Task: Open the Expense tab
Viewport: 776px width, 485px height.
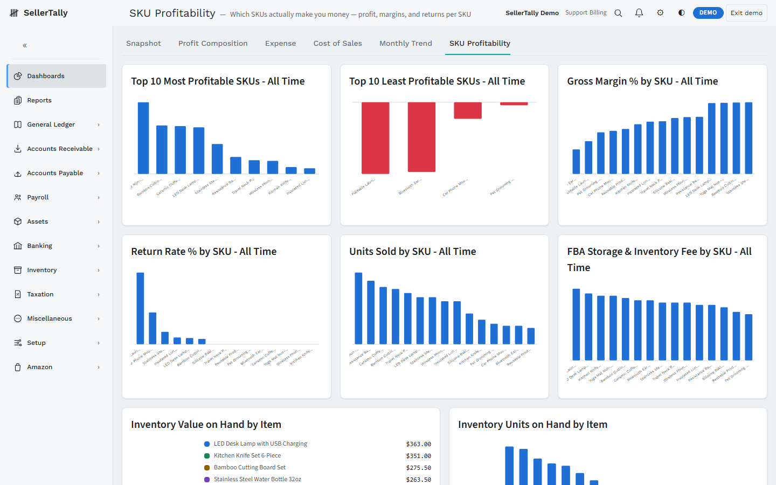Action: [x=280, y=43]
